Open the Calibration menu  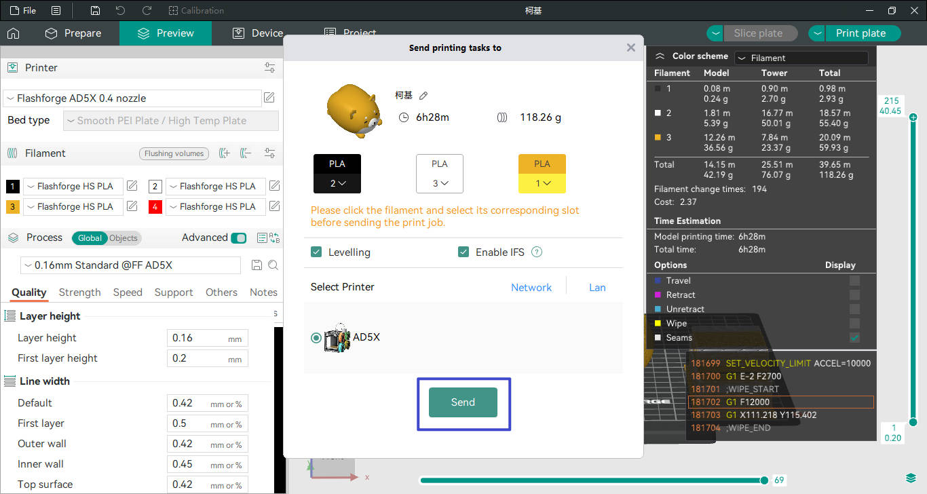pos(196,11)
